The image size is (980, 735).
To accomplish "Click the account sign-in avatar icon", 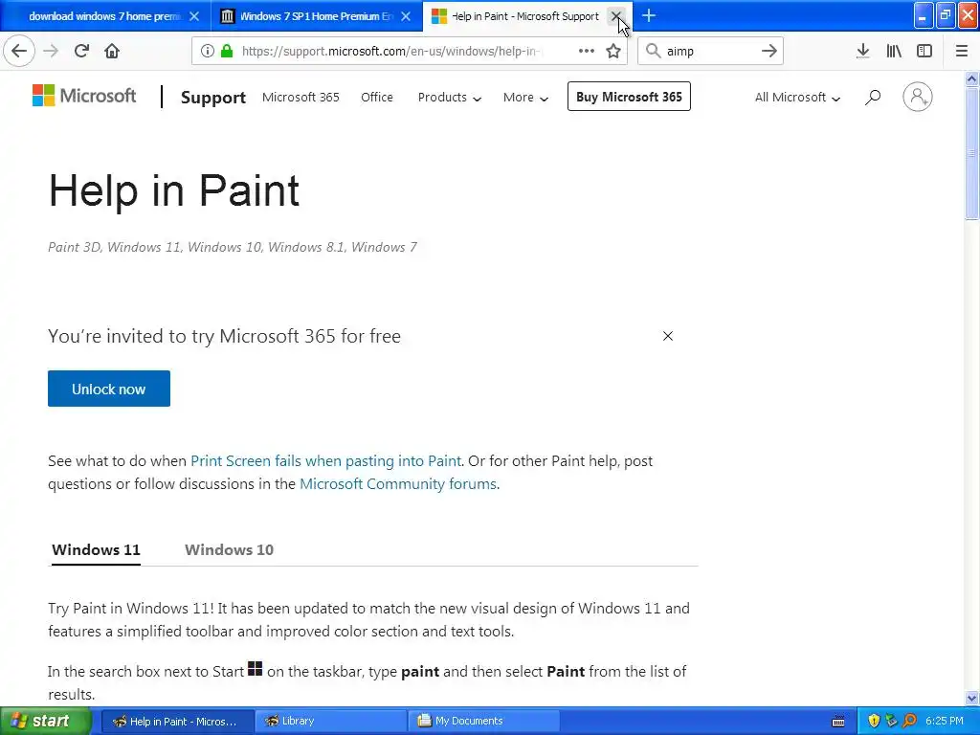I will pyautogui.click(x=917, y=97).
